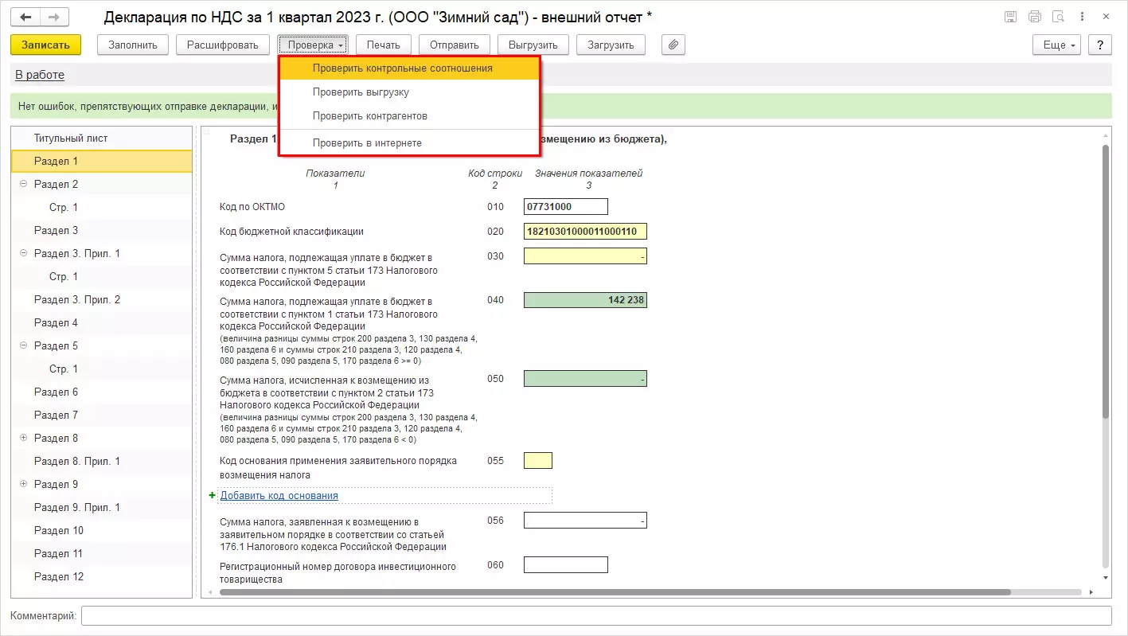Select Раздел 5 in the section tree
The image size is (1128, 636).
pyautogui.click(x=102, y=346)
